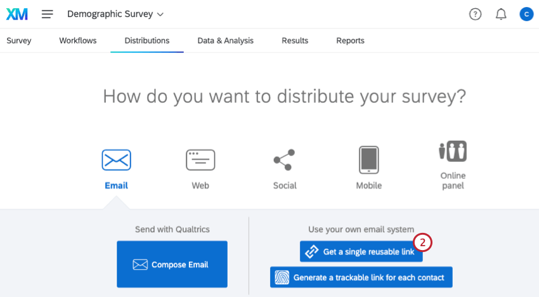
Task: Switch to the Survey tab
Action: (19, 41)
